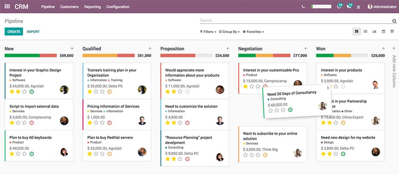
Task: Set third star on Graphic Design Project card
Action: point(24,92)
